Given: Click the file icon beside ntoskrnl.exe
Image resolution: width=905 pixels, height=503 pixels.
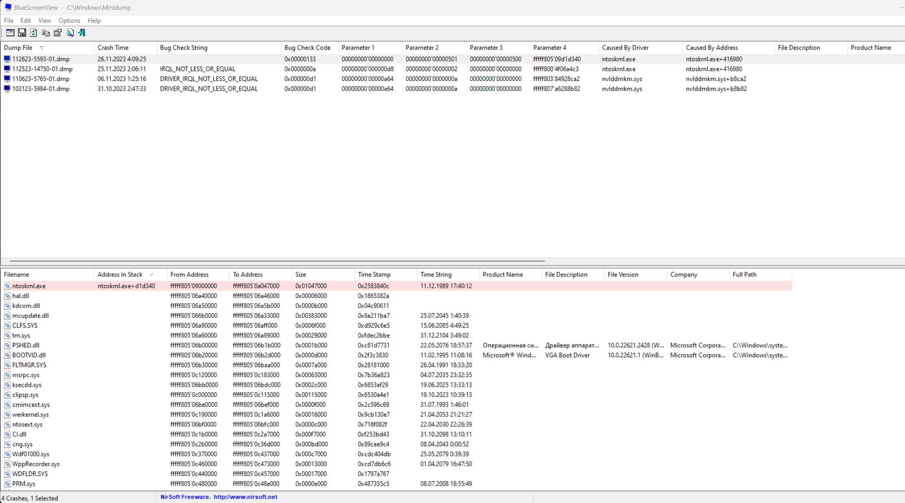Looking at the screenshot, I should pyautogui.click(x=7, y=286).
